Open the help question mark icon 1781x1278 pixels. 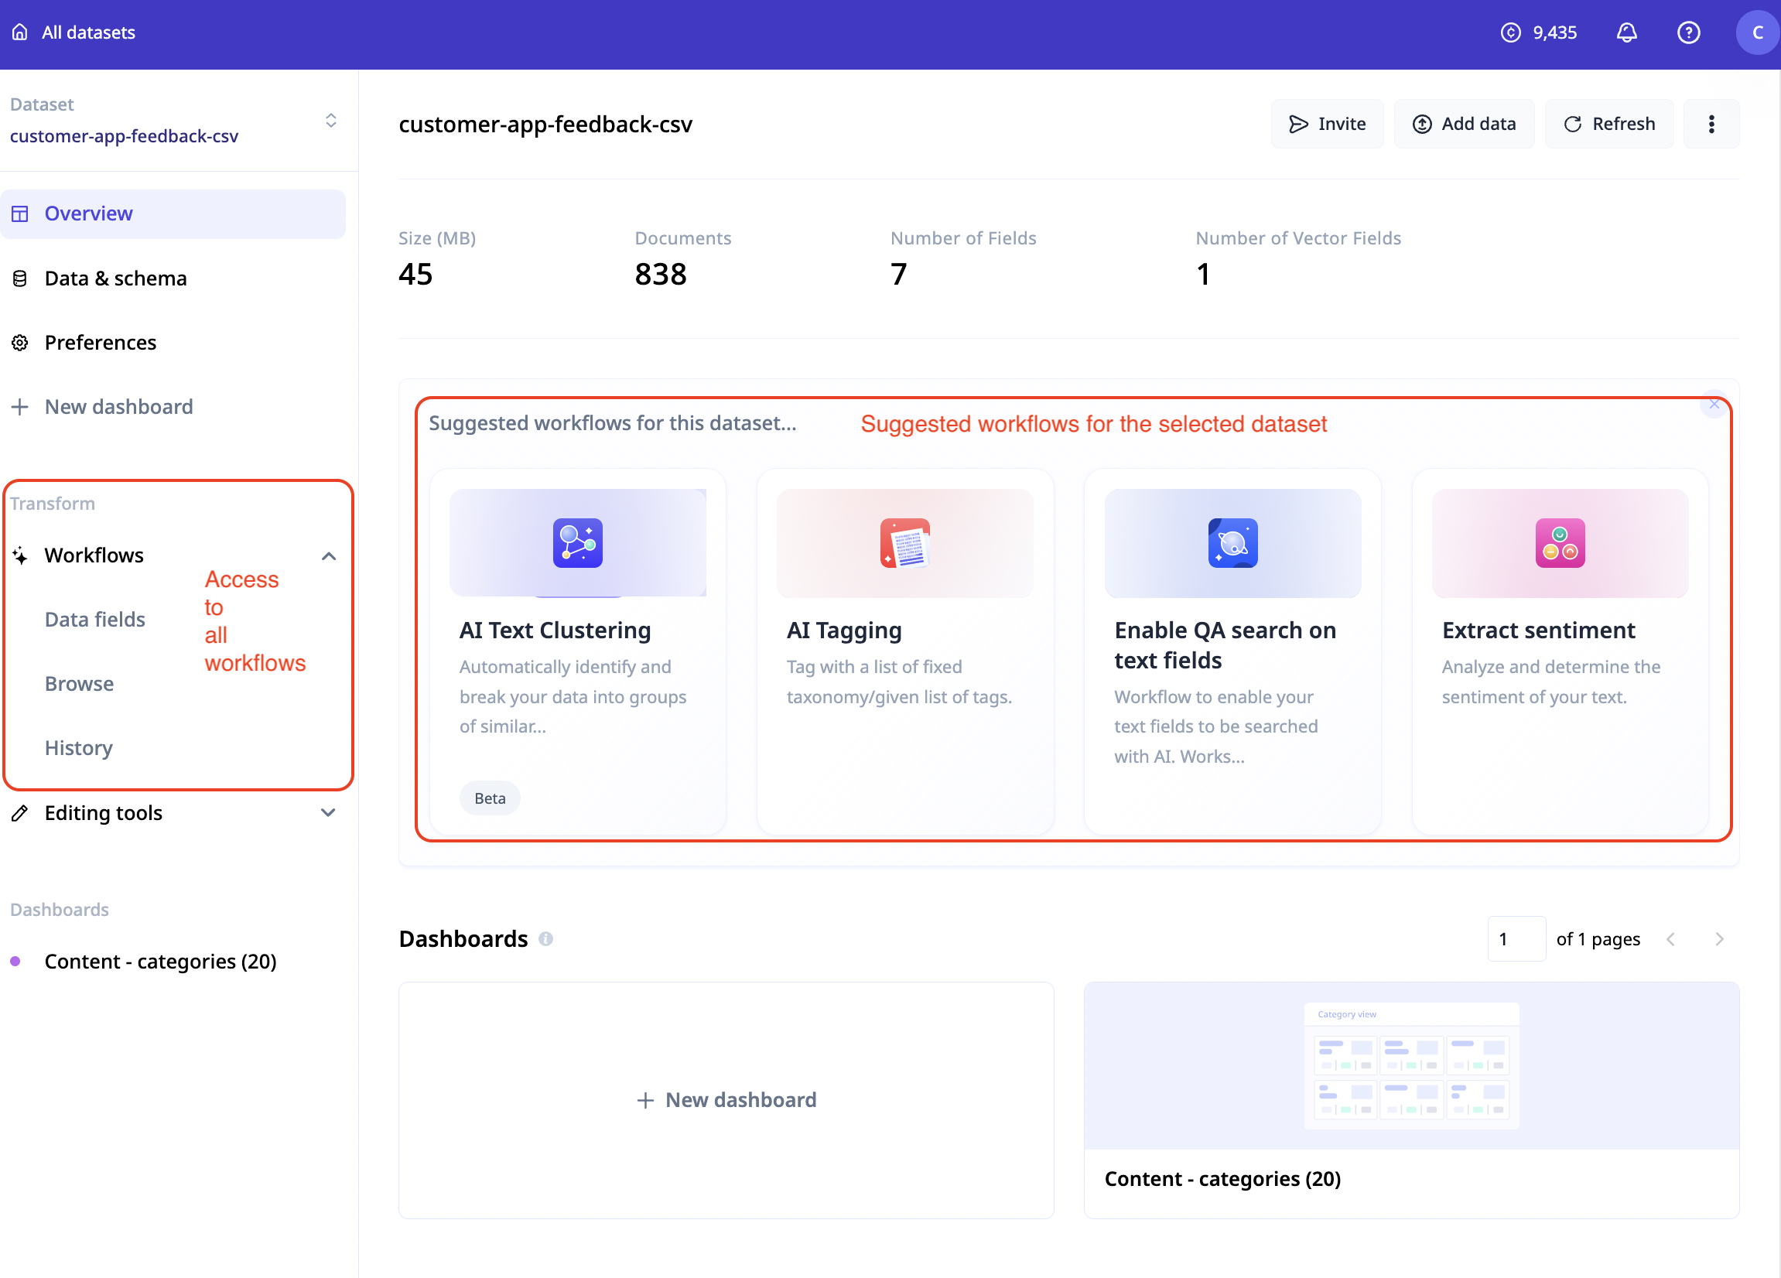[x=1688, y=32]
